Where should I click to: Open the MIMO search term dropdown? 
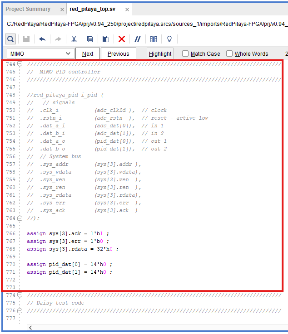(x=68, y=53)
